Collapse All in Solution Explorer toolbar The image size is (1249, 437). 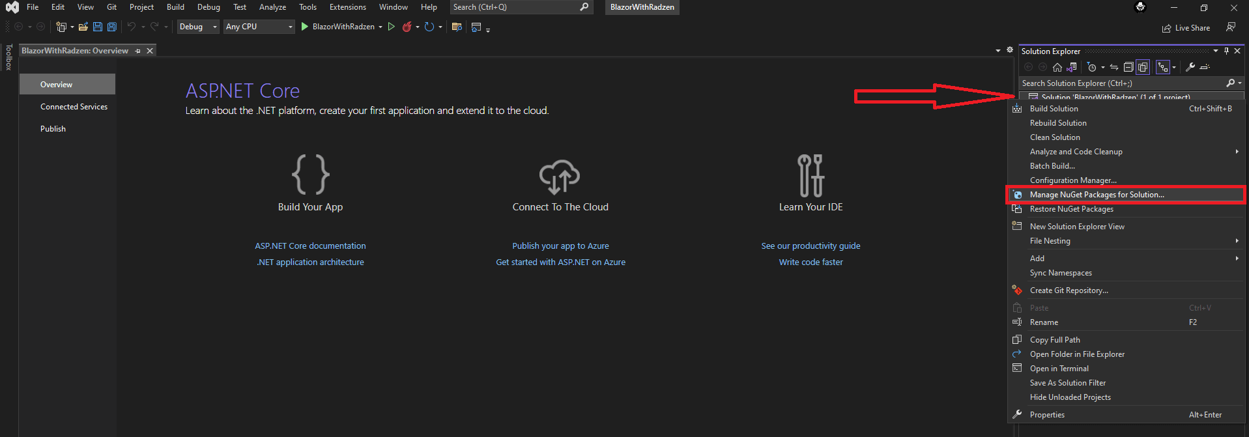pyautogui.click(x=1128, y=67)
